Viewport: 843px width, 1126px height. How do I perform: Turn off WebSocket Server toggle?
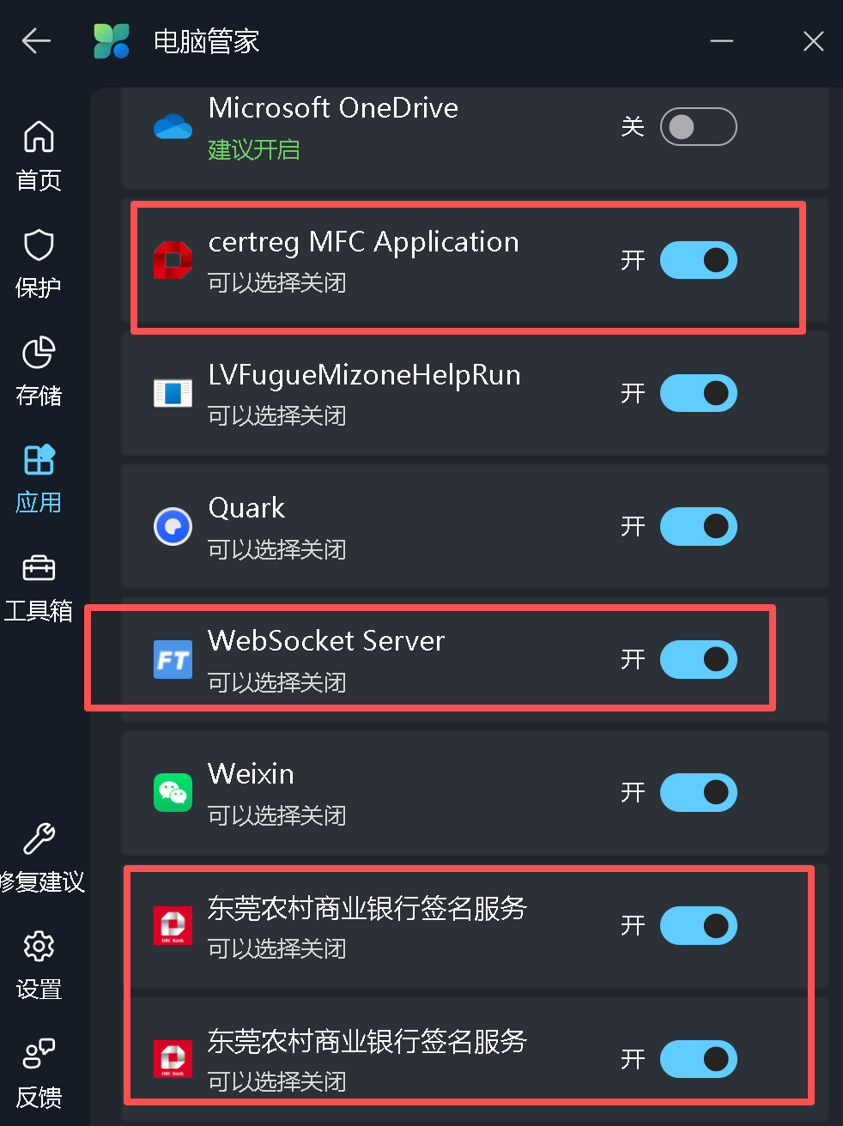click(x=698, y=659)
